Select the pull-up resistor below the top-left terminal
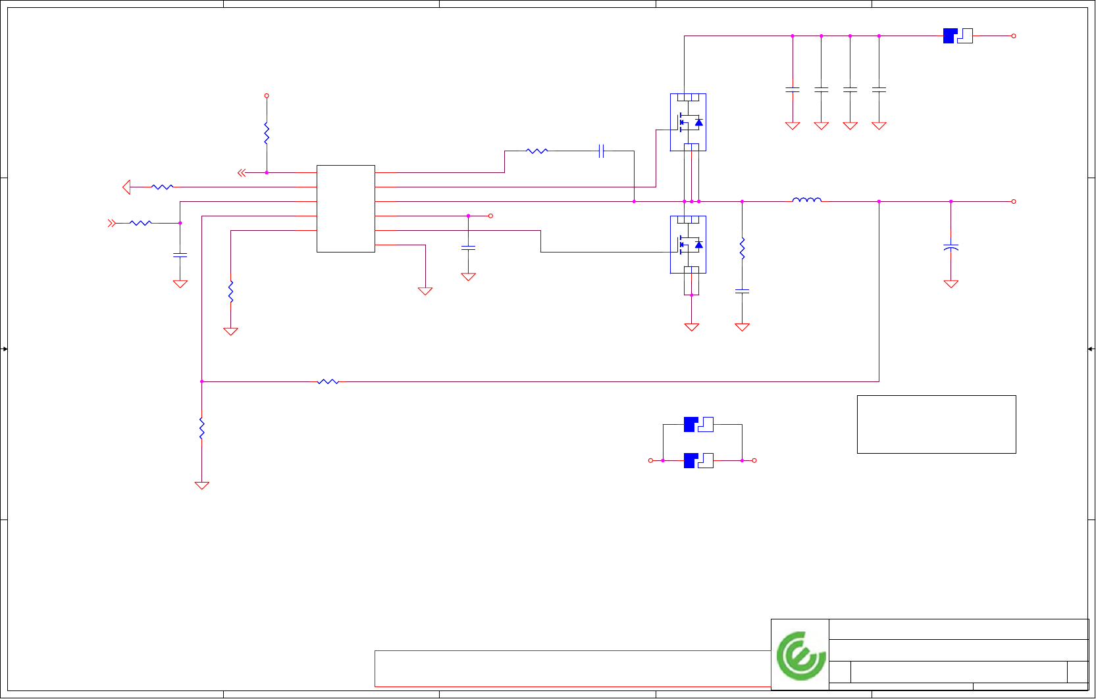The image size is (1096, 699). pos(267,133)
